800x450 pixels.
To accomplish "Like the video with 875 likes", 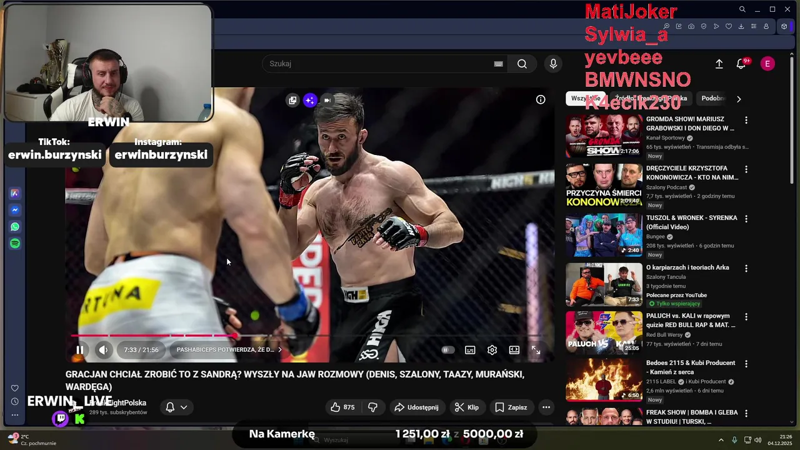I will coord(342,407).
